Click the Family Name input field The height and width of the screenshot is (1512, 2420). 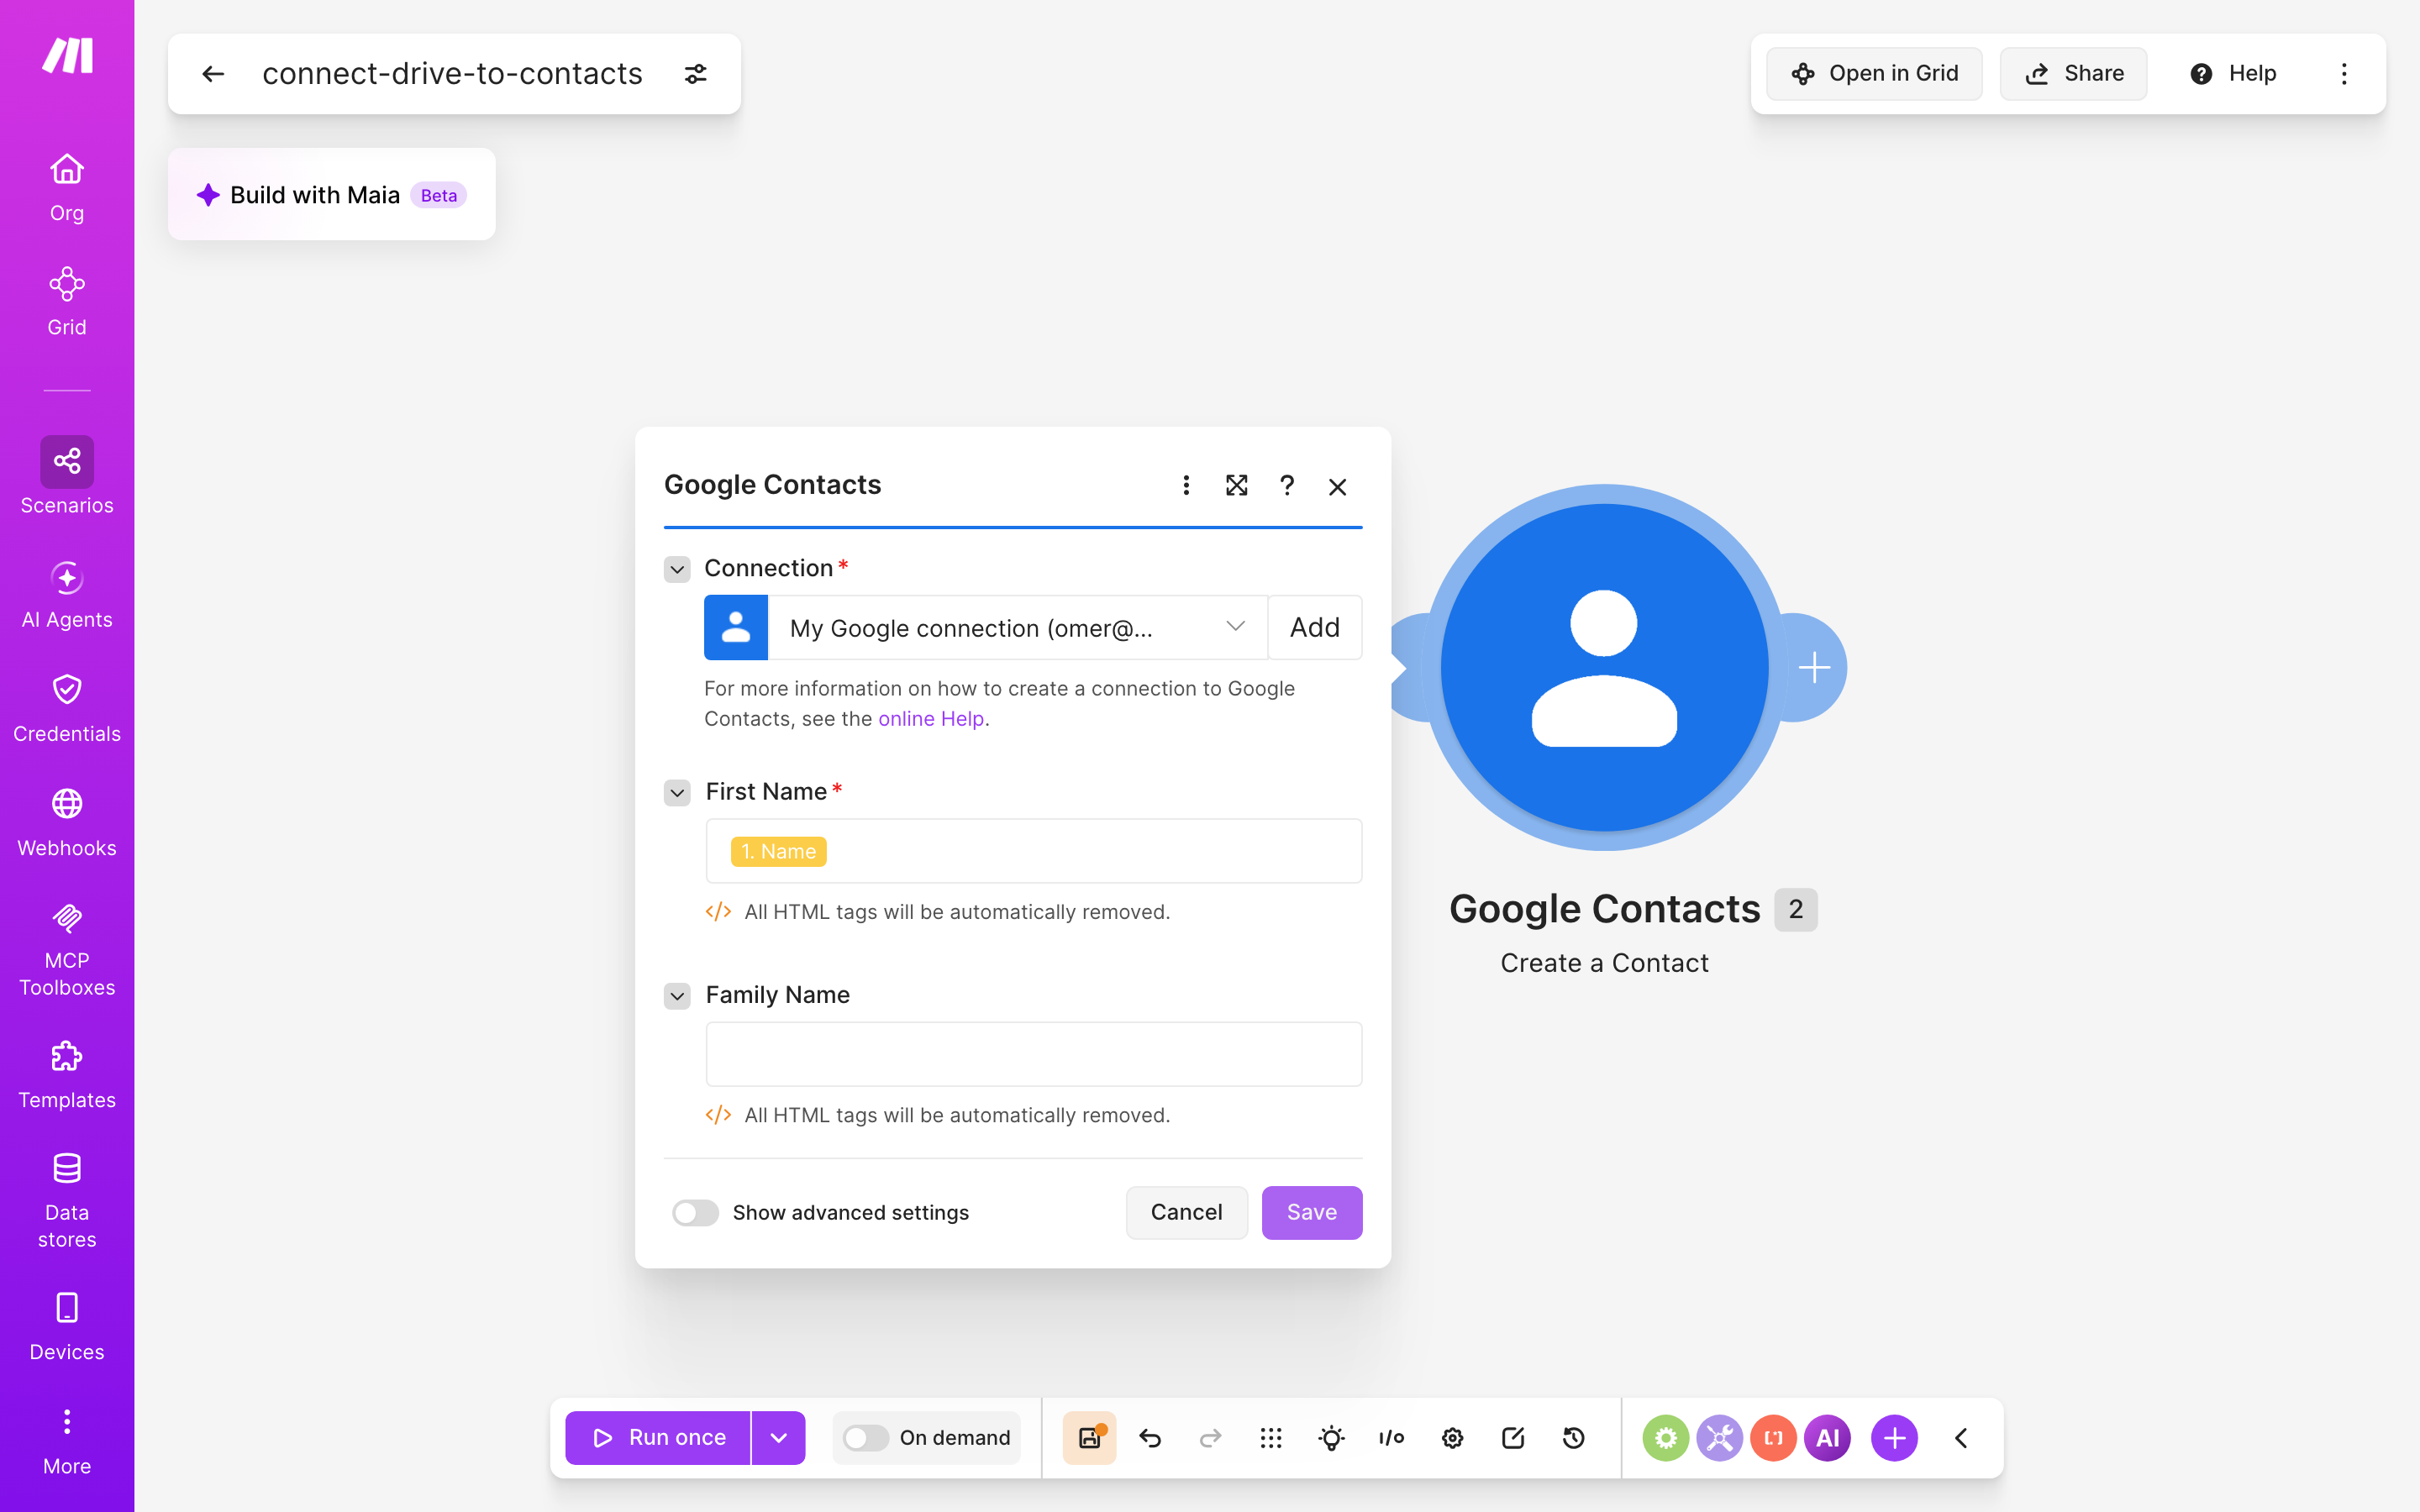coord(1034,1054)
